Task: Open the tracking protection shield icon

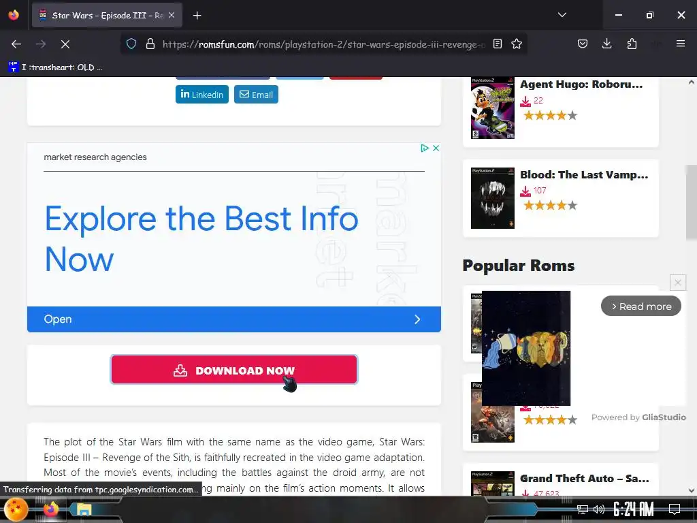Action: 131,44
